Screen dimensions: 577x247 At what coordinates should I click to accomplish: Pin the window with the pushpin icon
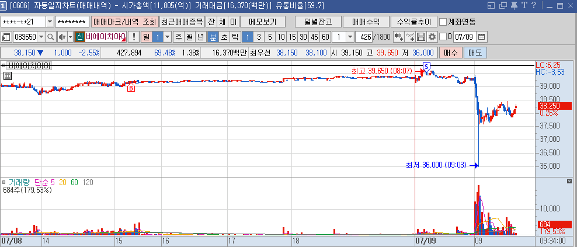pyautogui.click(x=514, y=5)
